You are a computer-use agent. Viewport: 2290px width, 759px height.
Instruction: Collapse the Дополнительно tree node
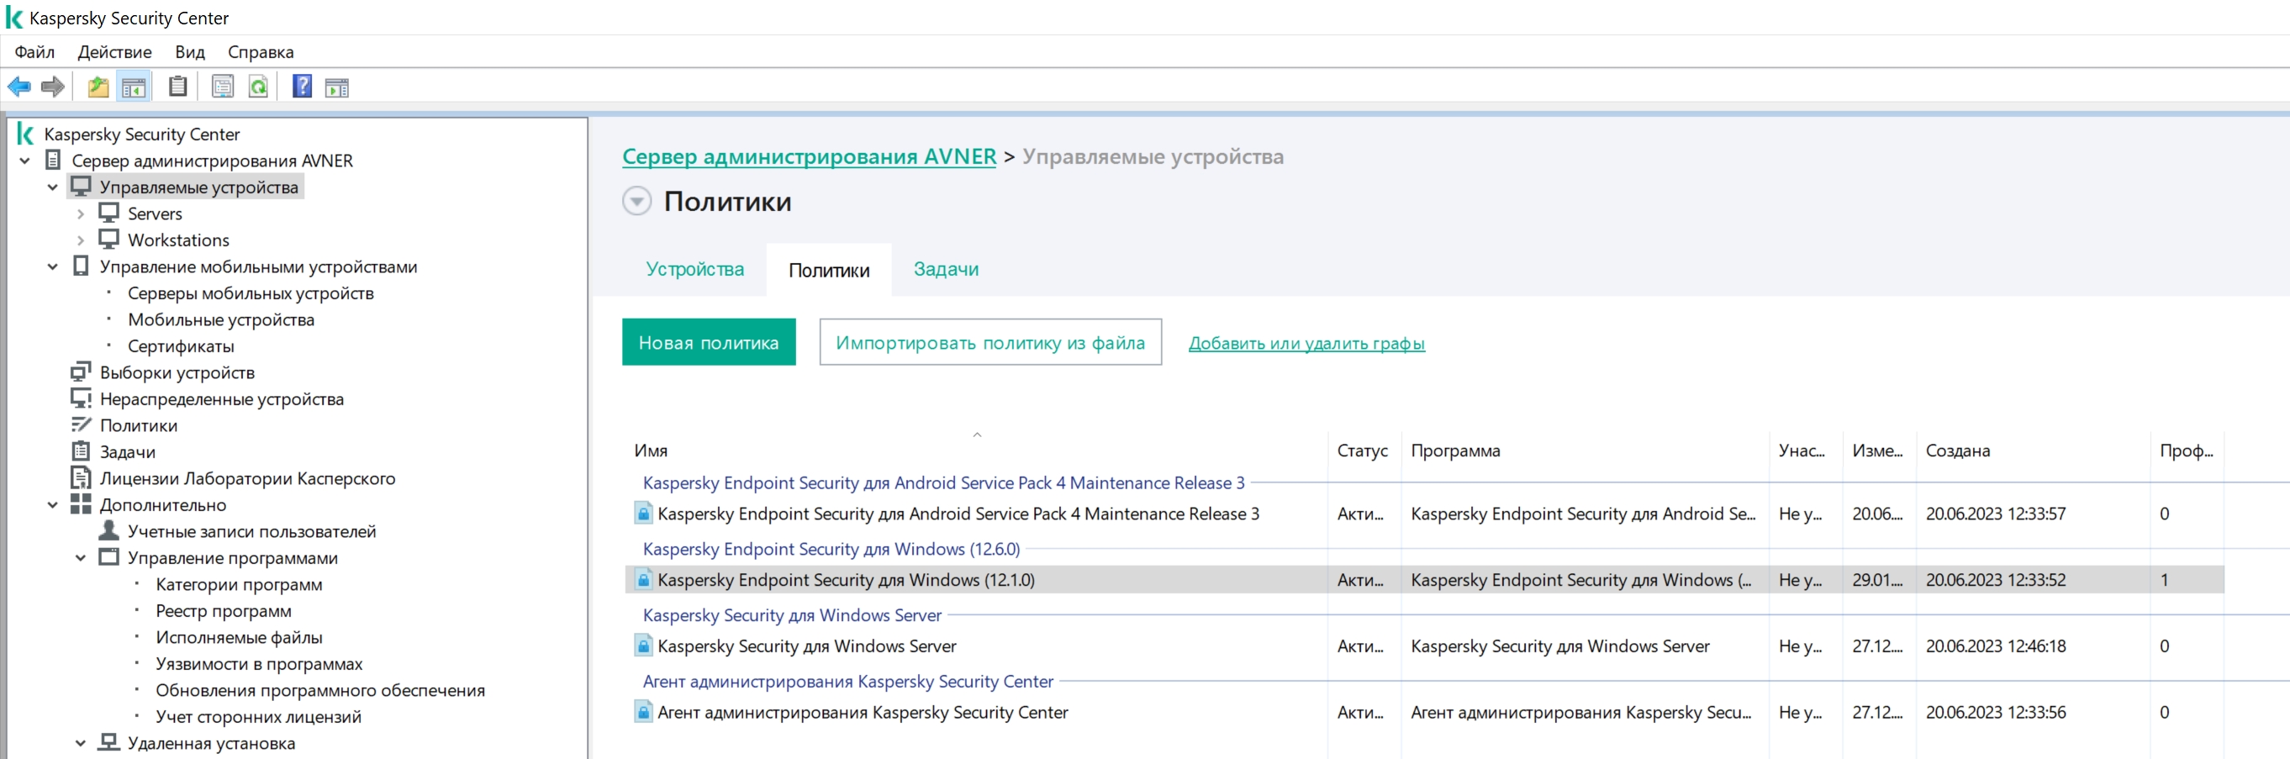click(x=52, y=505)
